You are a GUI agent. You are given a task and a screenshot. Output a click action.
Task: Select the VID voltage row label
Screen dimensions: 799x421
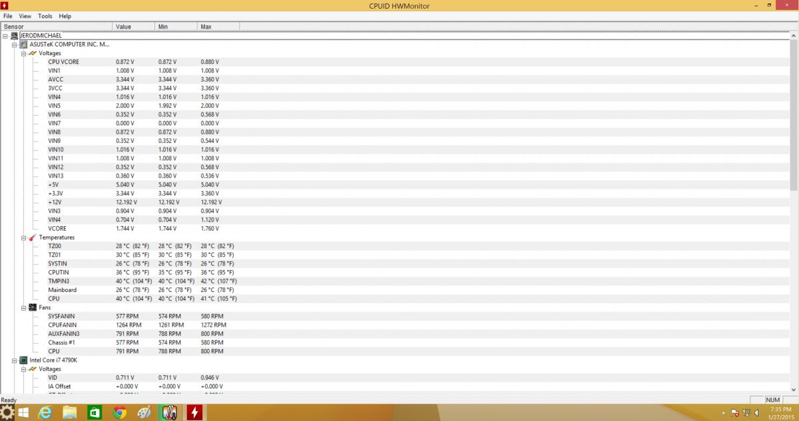(x=53, y=378)
